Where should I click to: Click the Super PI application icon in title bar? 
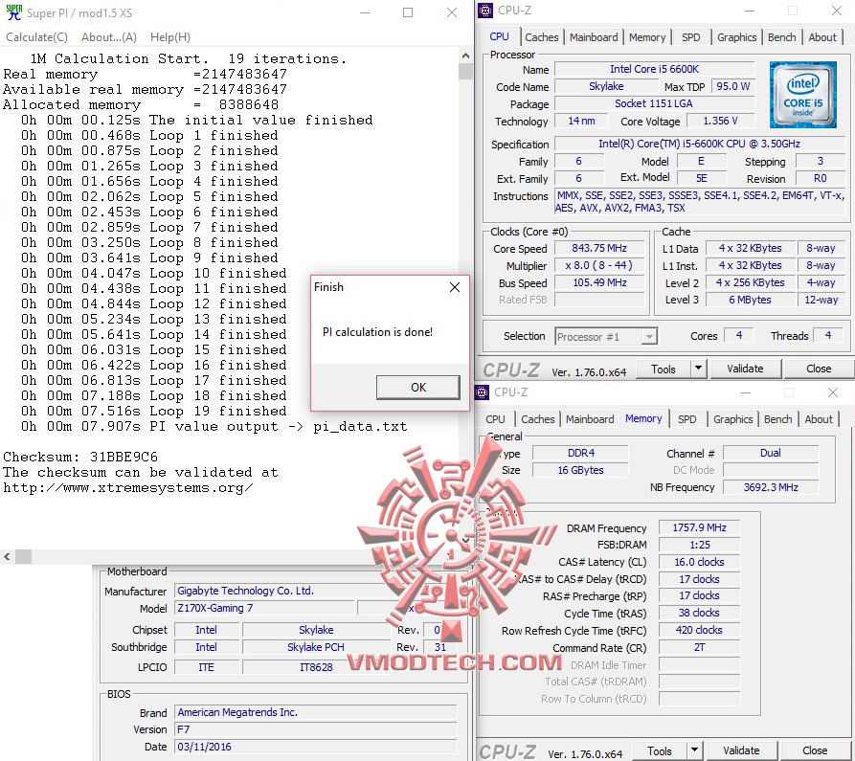coord(13,12)
